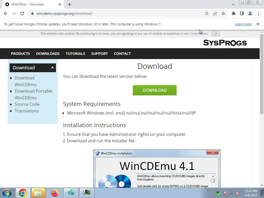Toggle Chrome side panel
Viewport: 264px width, 198px height.
click(242, 13)
